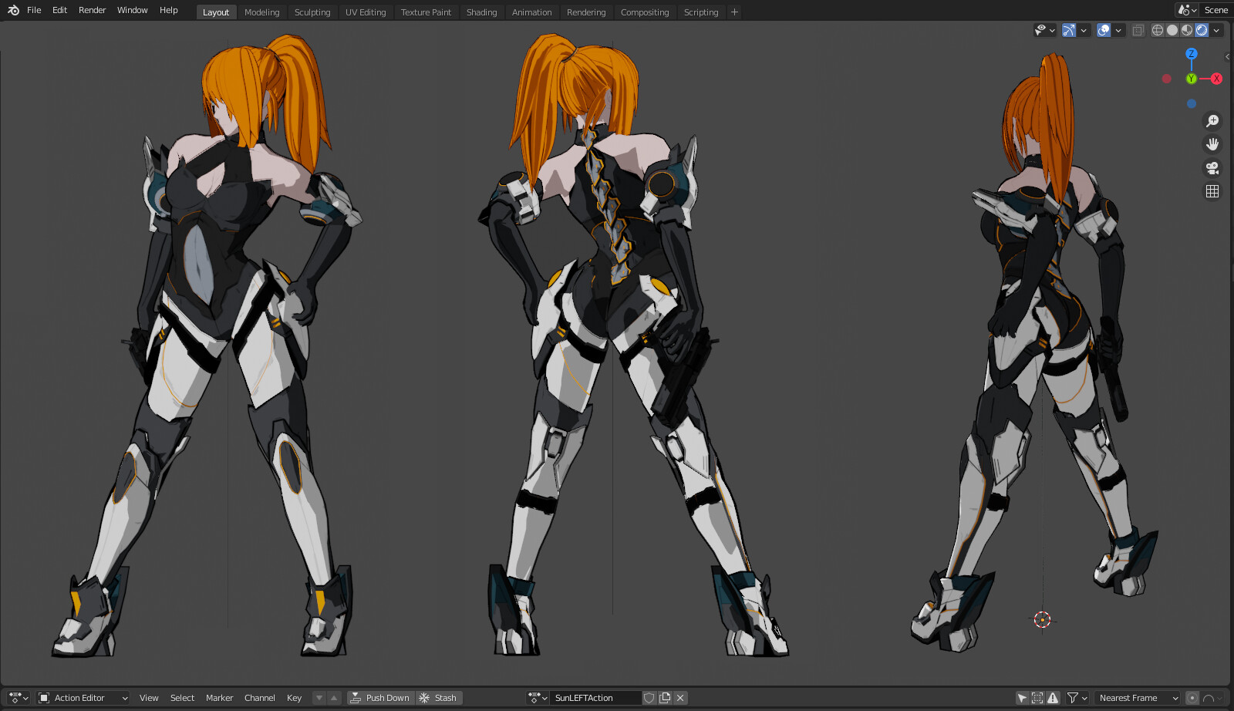Stash the current action
The image size is (1234, 711).
tap(439, 697)
